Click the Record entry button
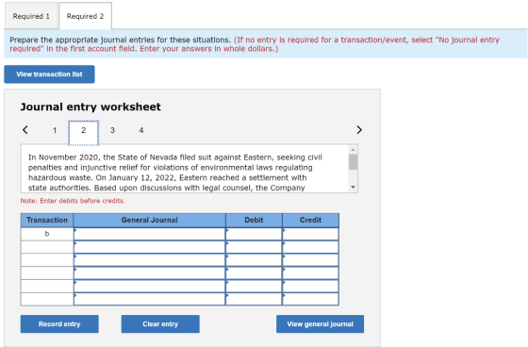Viewport: 528px width, 347px height. [59, 323]
